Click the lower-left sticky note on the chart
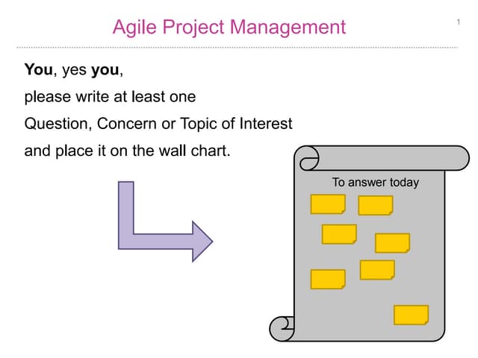 328,279
